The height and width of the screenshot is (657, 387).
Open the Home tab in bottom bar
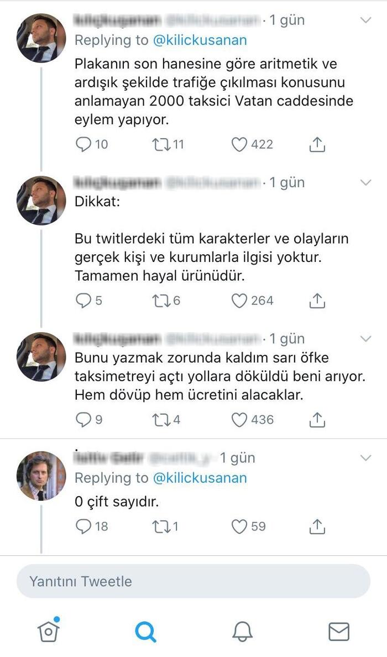[49, 630]
